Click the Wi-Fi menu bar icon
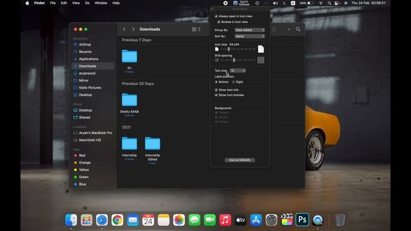This screenshot has width=411, height=231. (x=320, y=3)
